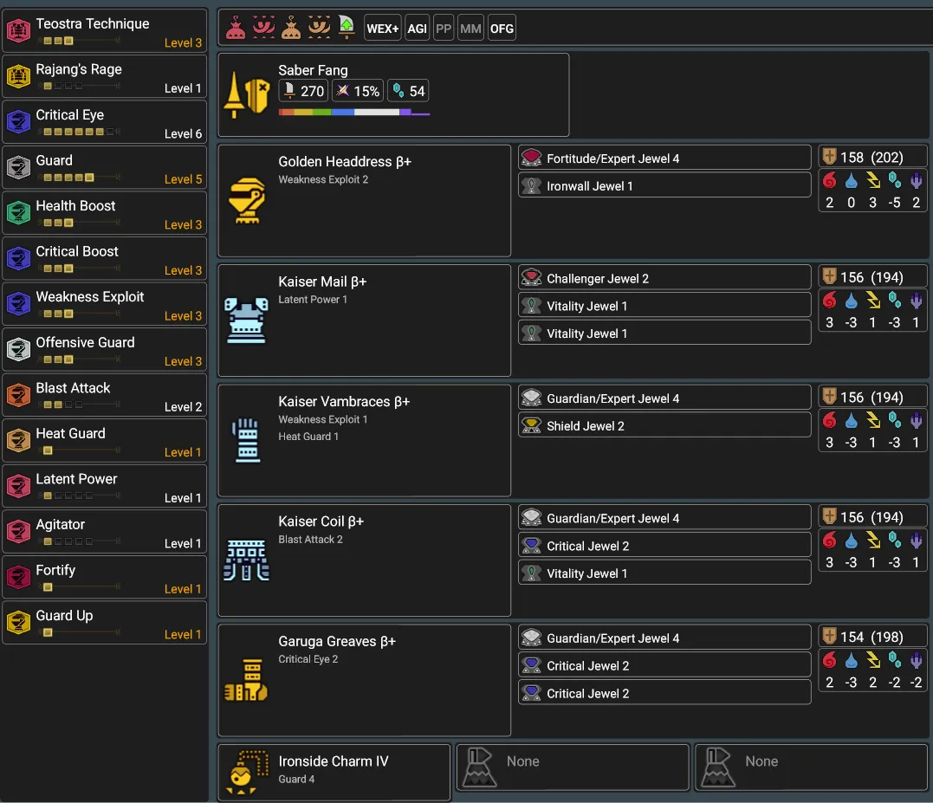The height and width of the screenshot is (803, 933).
Task: Click the first empty None tool slot
Action: pyautogui.click(x=573, y=767)
